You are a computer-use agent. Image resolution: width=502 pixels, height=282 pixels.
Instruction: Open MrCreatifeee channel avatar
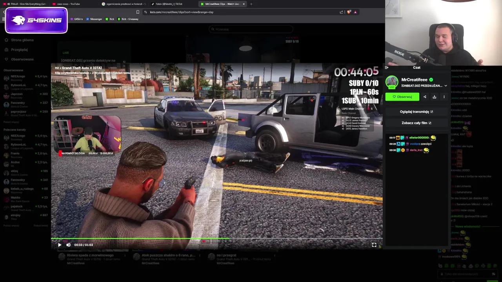click(x=392, y=82)
